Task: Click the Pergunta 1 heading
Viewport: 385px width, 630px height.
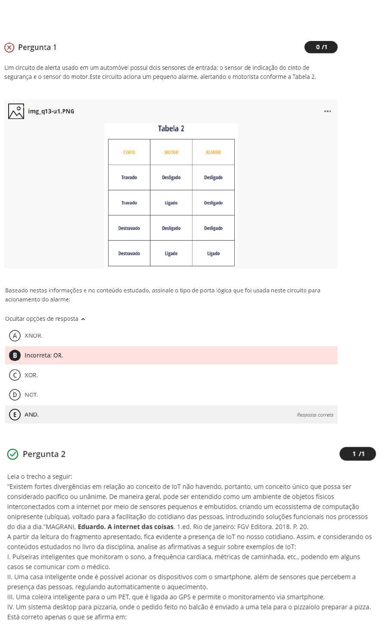Action: tap(37, 47)
